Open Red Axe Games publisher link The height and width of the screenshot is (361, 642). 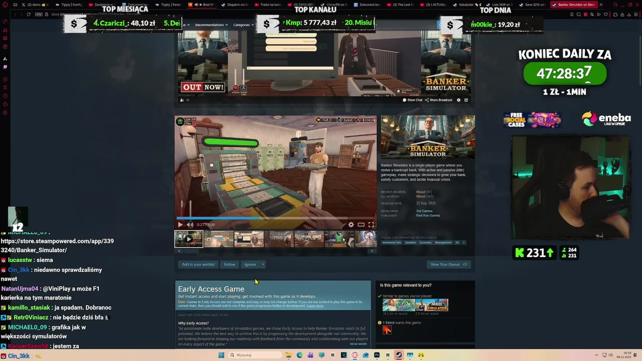[428, 216]
